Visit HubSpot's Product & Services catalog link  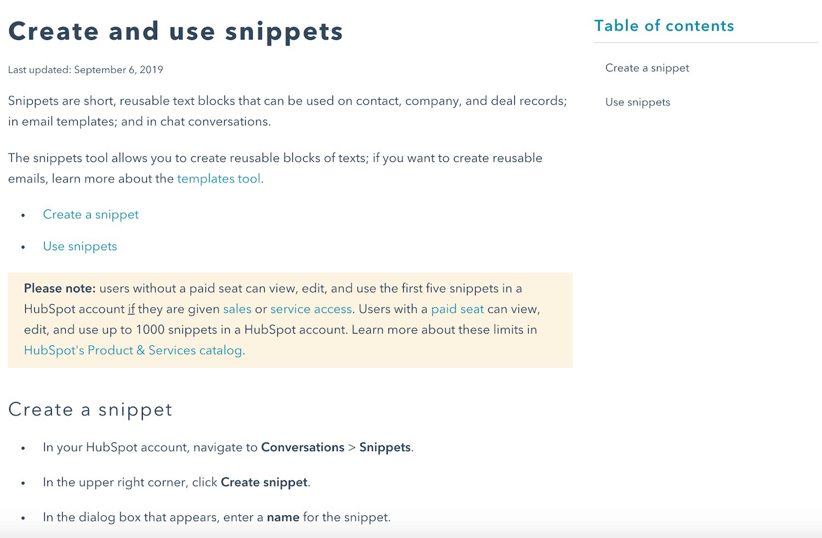tap(133, 350)
